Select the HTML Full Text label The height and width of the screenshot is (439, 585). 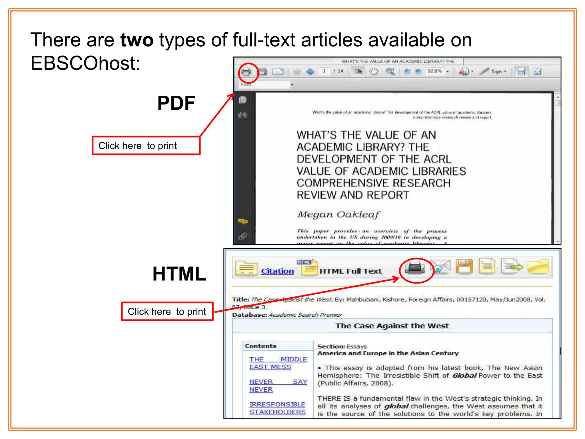[350, 271]
